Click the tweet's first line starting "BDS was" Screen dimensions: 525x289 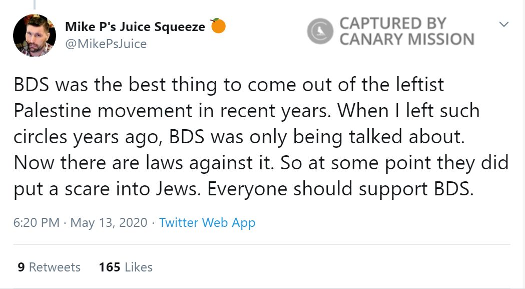pyautogui.click(x=228, y=85)
